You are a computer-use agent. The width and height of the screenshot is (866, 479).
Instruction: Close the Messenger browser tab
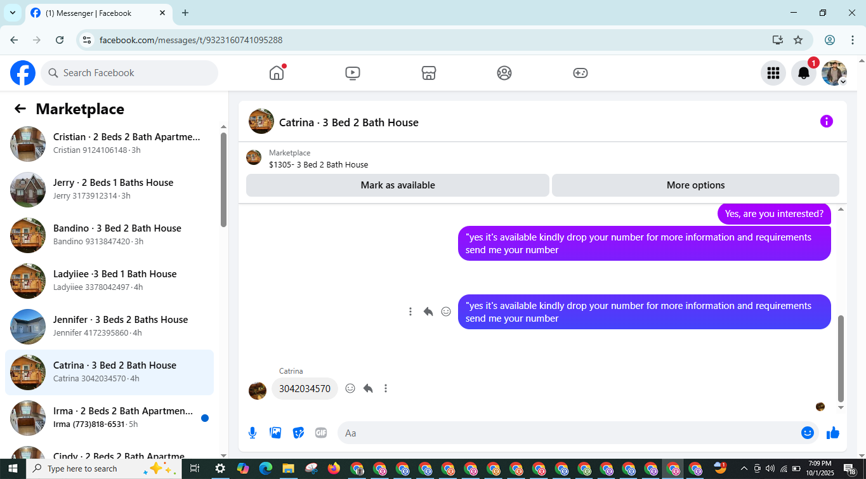(162, 13)
